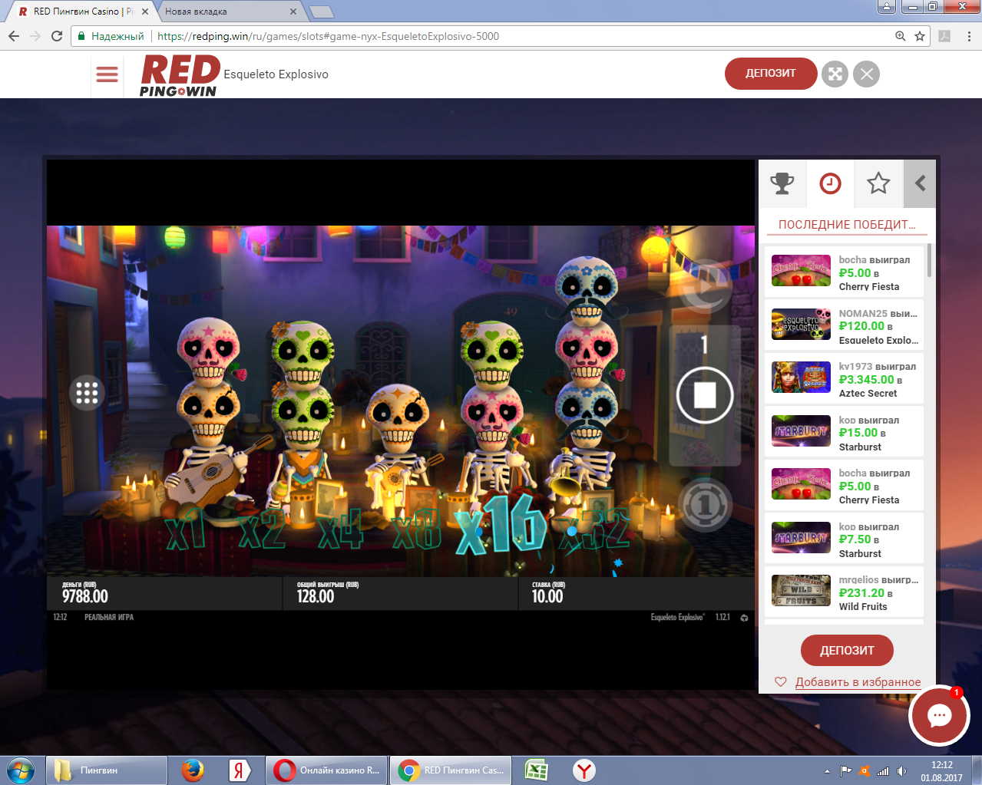Close the 'RED Пингвин Casino' browser tab

click(145, 12)
